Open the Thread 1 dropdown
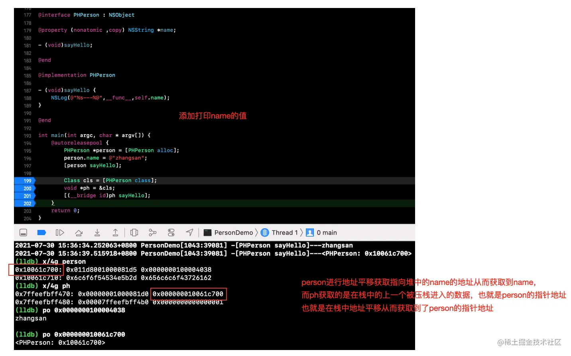Image resolution: width=571 pixels, height=356 pixels. pos(284,232)
